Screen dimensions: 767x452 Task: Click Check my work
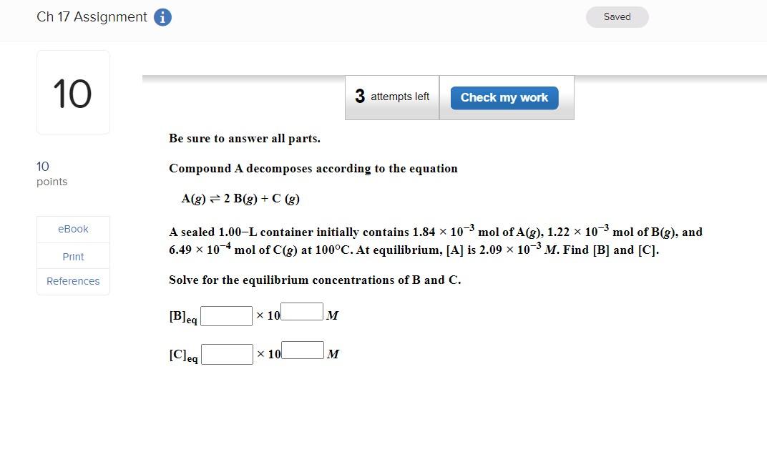[504, 98]
